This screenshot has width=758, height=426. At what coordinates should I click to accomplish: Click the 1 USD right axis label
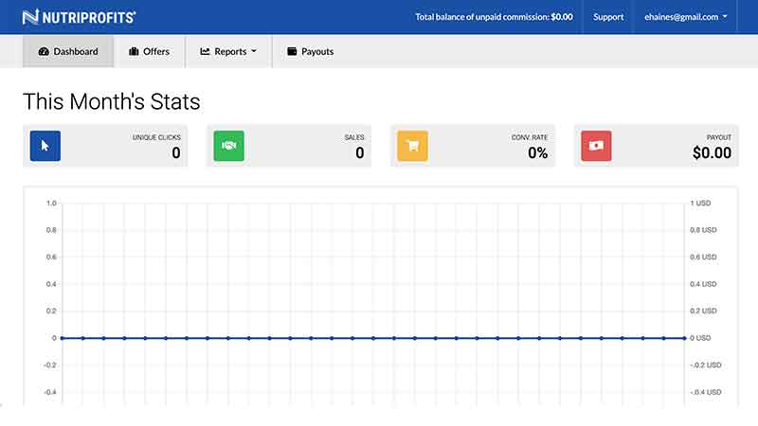point(700,204)
